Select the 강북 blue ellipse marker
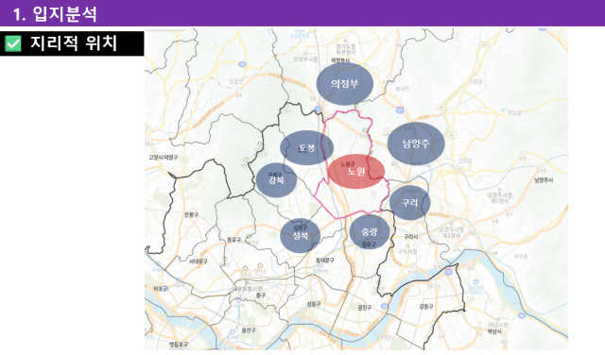The image size is (605, 355). [x=276, y=180]
